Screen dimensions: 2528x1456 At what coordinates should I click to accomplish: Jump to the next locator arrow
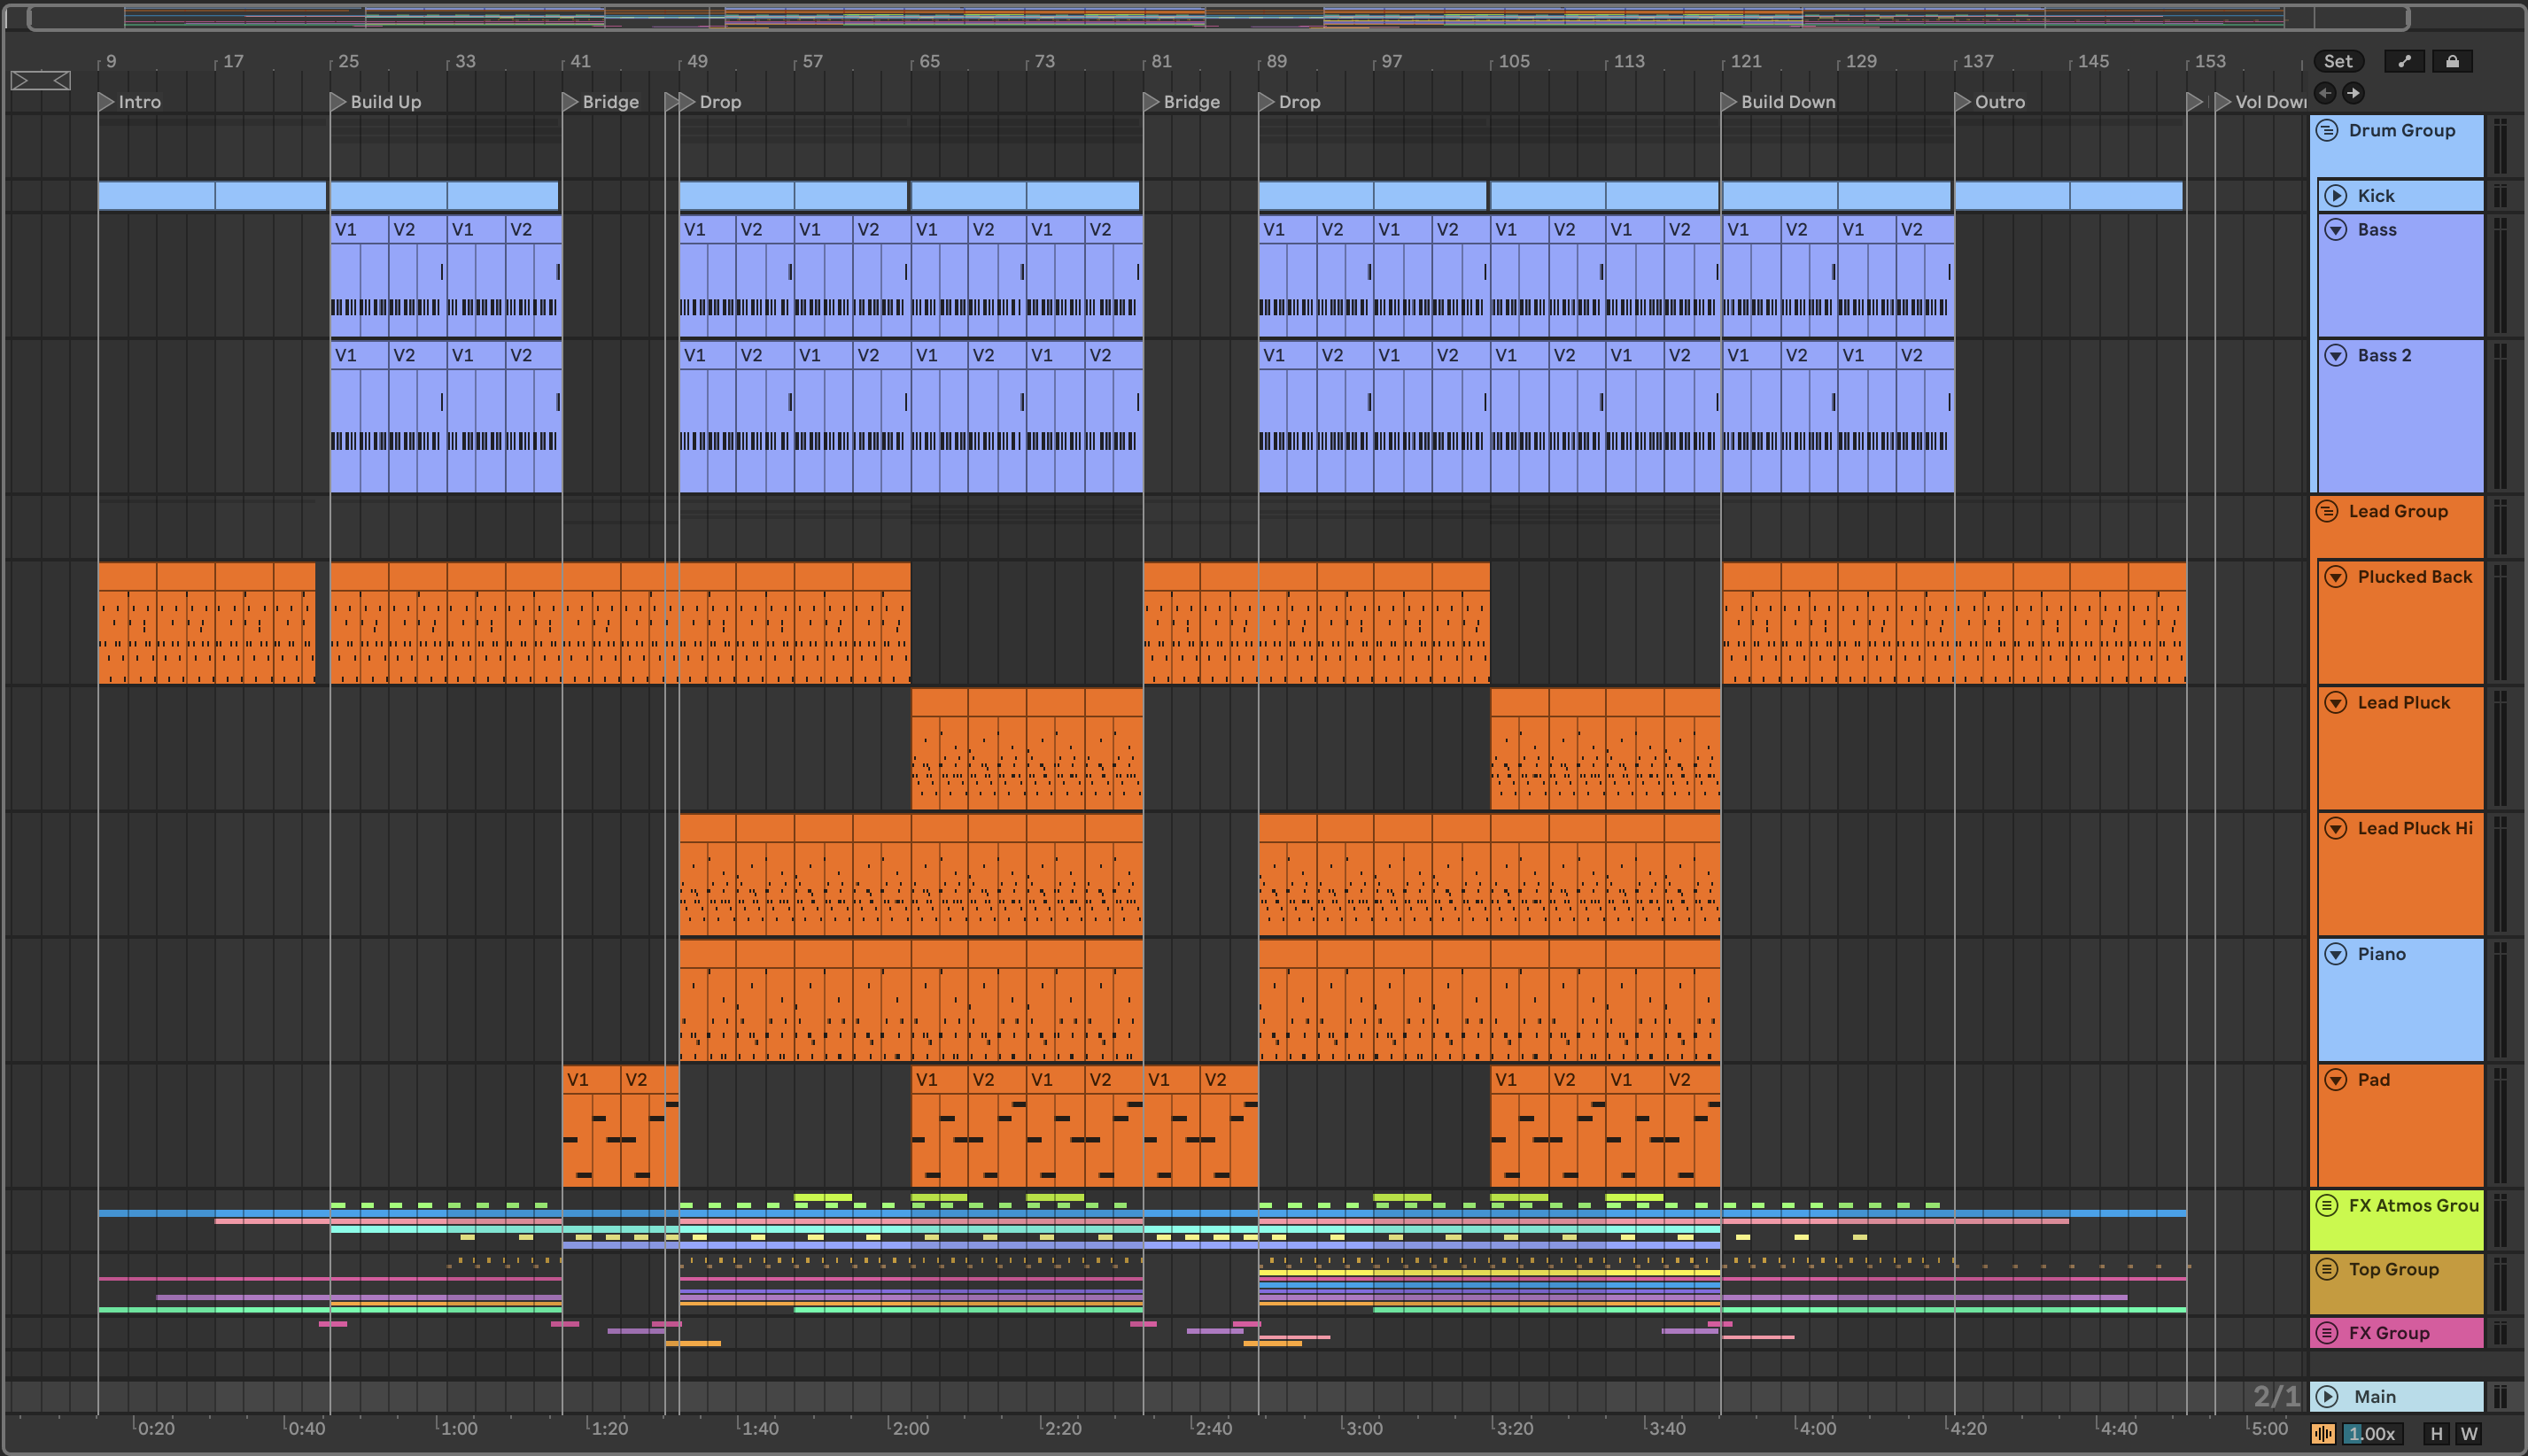pos(2354,93)
